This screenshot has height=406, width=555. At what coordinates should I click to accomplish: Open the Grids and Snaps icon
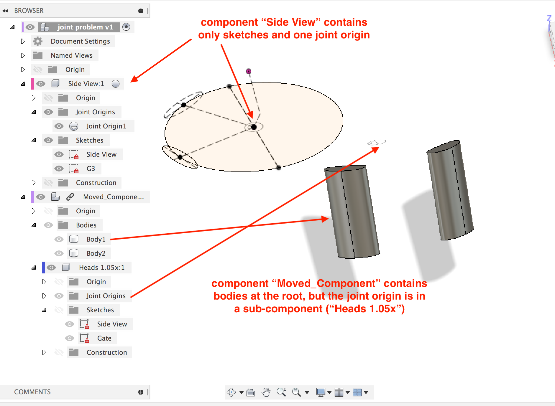point(339,392)
